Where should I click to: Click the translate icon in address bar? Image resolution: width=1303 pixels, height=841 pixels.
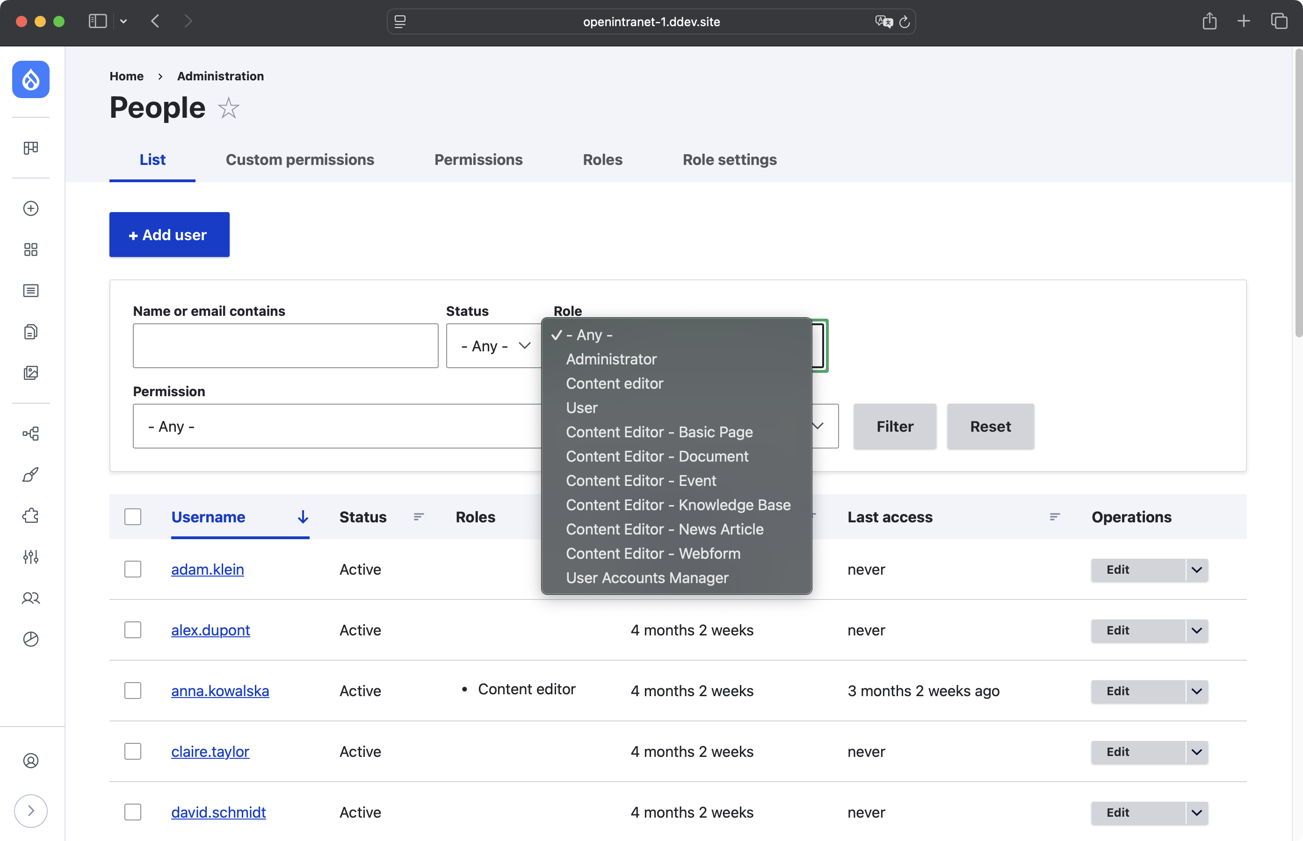click(883, 21)
